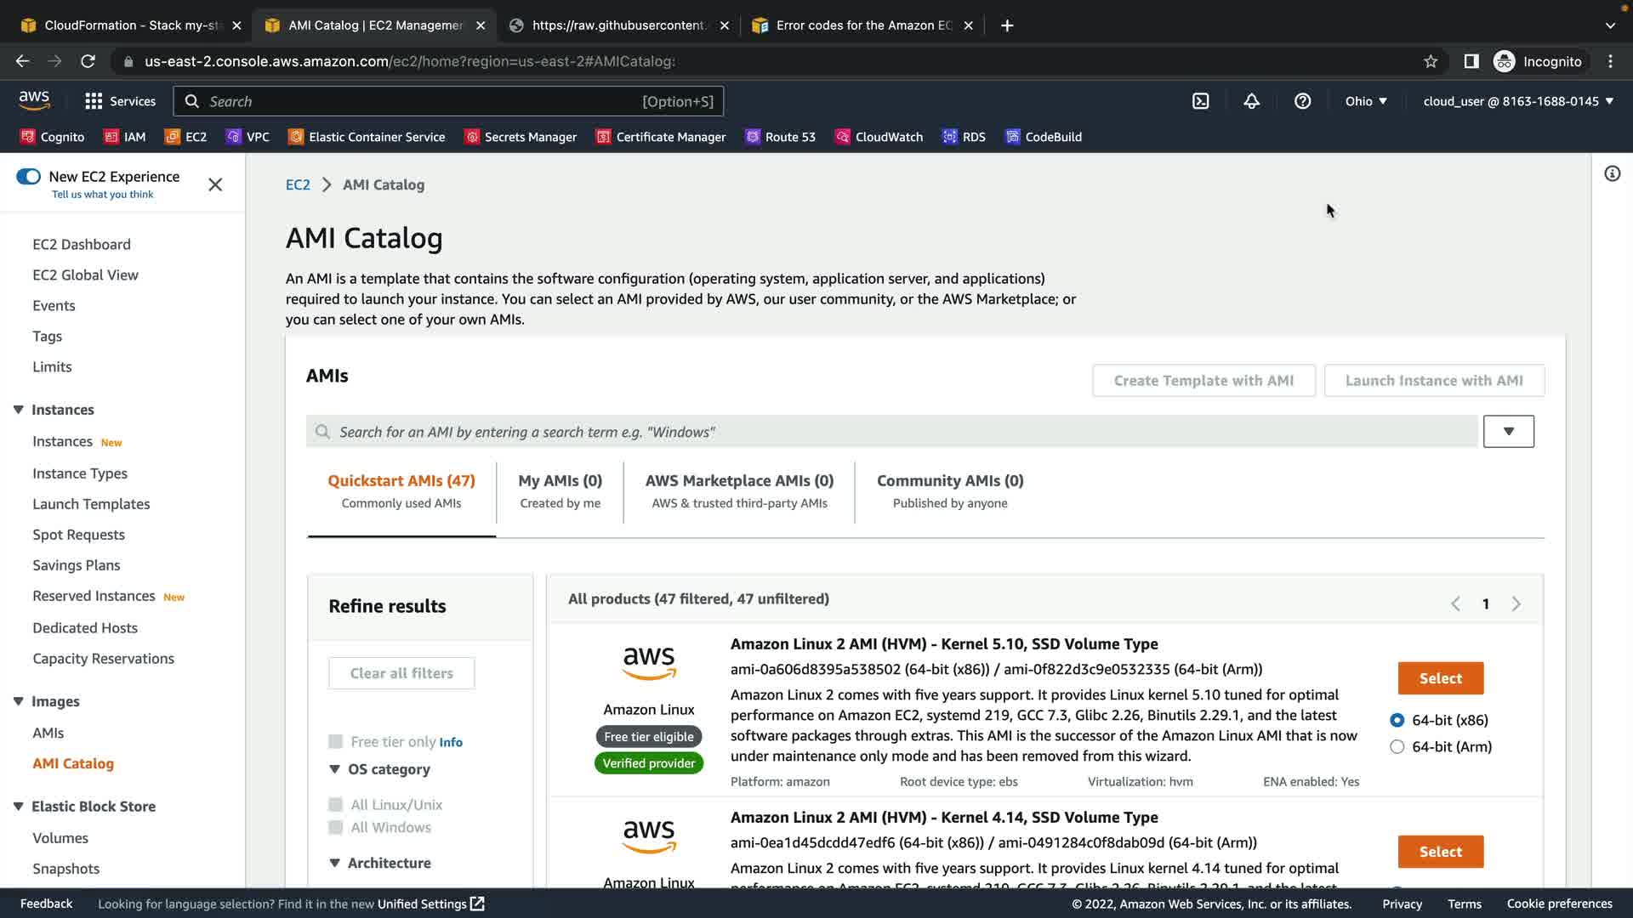Open Launch Templates in the sidebar
Image resolution: width=1633 pixels, height=918 pixels.
click(x=91, y=504)
